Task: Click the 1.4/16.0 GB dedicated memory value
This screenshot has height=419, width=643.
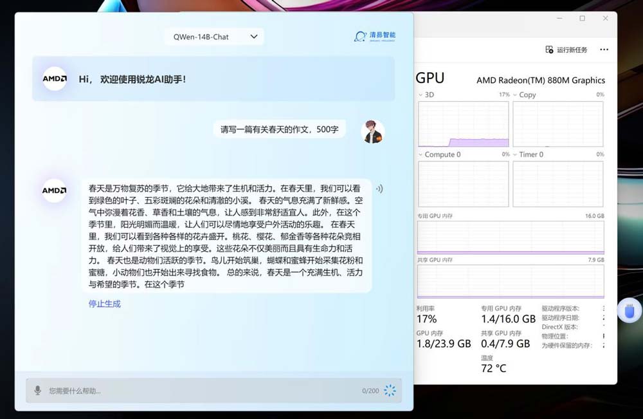Action: tap(508, 319)
